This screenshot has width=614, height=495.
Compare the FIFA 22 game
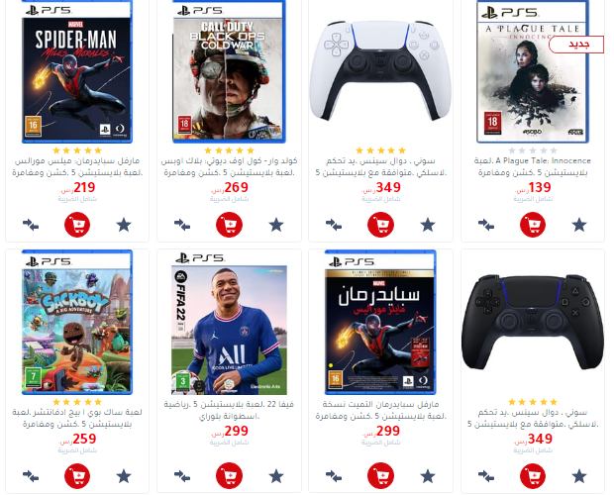[x=182, y=476]
